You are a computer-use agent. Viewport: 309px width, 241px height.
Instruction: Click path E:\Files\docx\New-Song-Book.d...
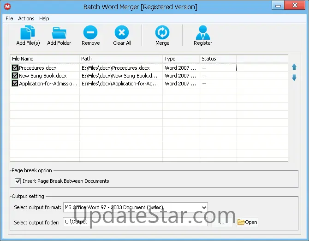(x=119, y=76)
